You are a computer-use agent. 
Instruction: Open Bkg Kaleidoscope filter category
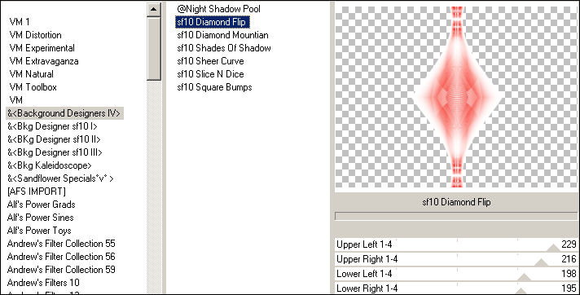49,165
